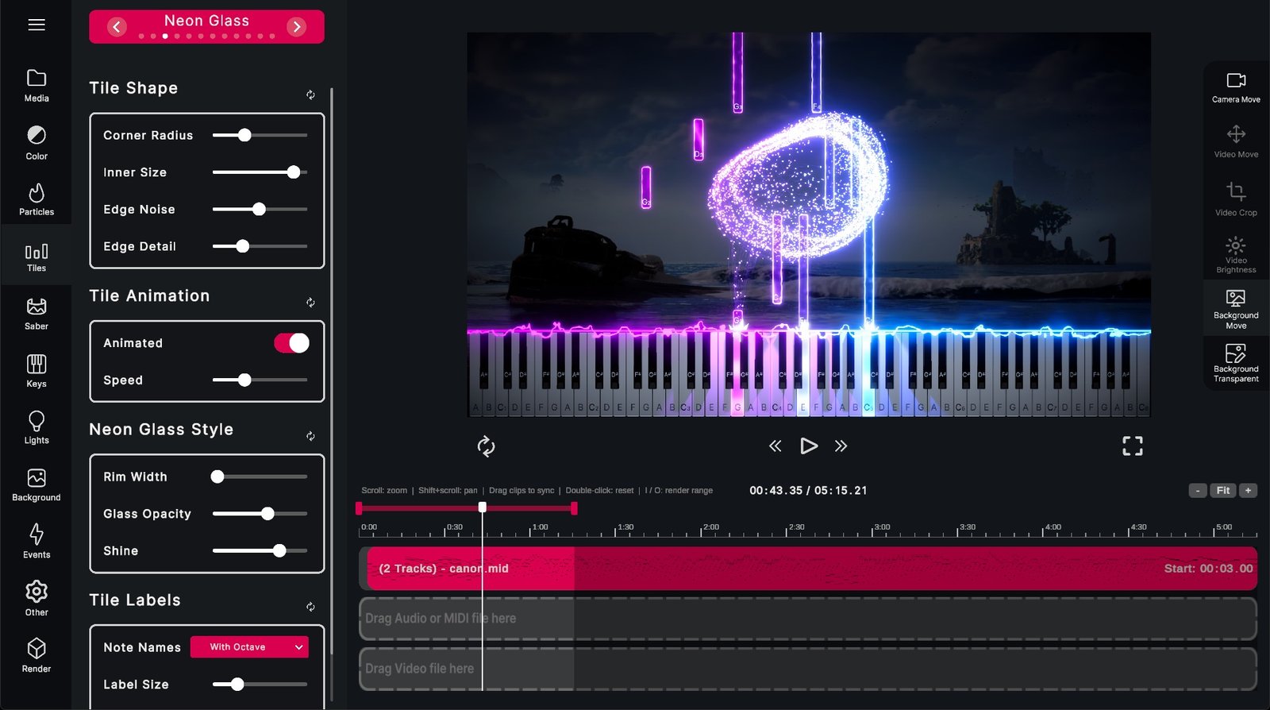The height and width of the screenshot is (710, 1270).
Task: Go to previous tile style arrow
Action: [117, 27]
